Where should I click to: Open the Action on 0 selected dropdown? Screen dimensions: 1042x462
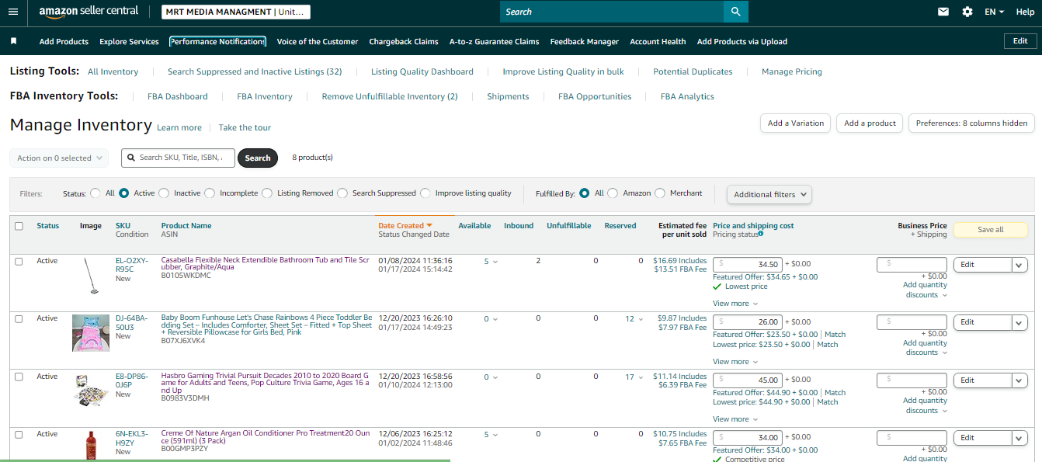[x=60, y=158]
